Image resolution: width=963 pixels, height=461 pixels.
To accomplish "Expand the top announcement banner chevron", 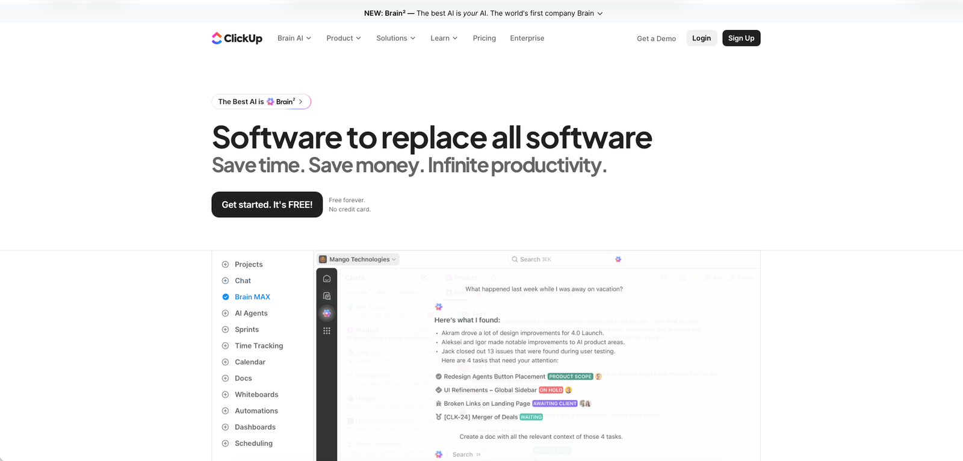I will [x=600, y=13].
